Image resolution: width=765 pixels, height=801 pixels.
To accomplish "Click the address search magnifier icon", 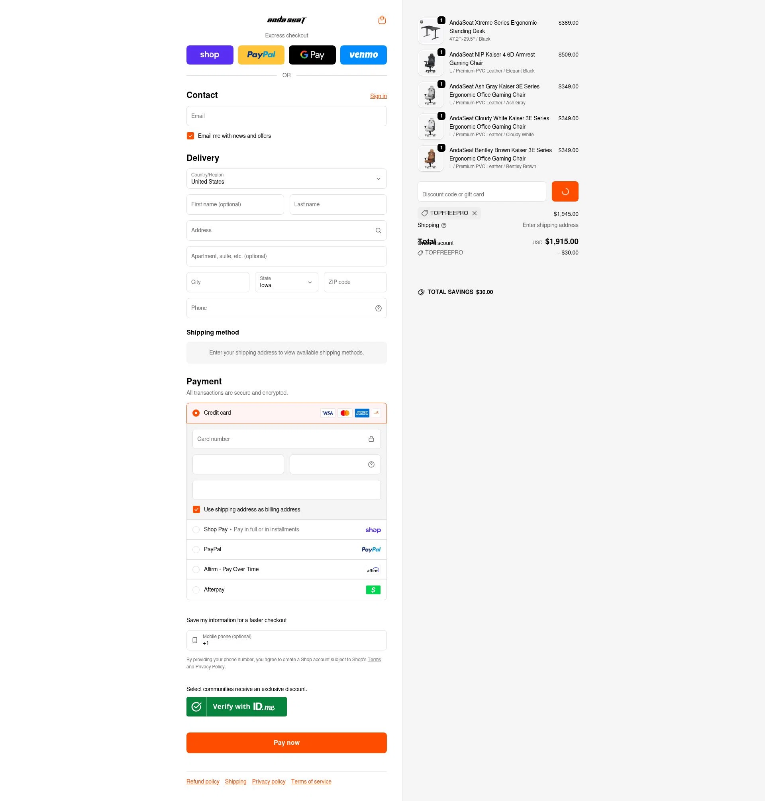I will (x=378, y=231).
